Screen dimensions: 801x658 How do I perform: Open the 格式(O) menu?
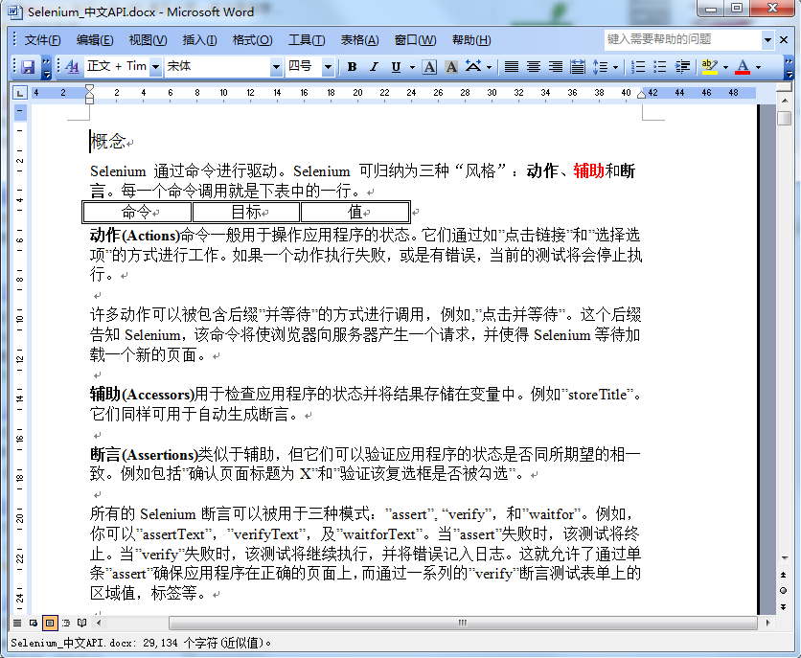tap(252, 40)
